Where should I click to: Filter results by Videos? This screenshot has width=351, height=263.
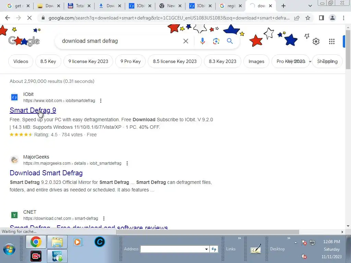pos(21,61)
